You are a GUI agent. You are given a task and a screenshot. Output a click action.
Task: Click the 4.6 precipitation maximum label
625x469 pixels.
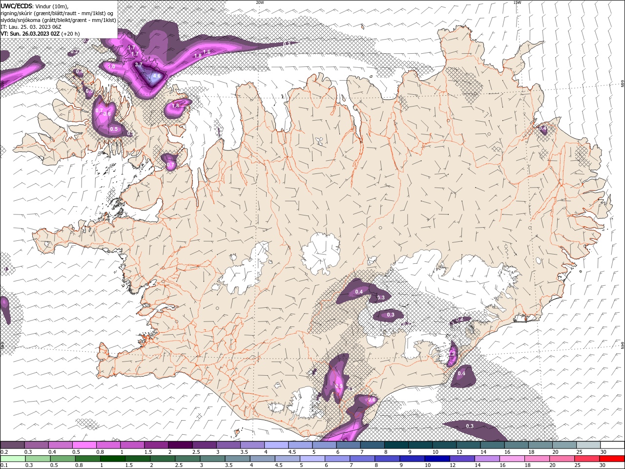[x=157, y=76]
